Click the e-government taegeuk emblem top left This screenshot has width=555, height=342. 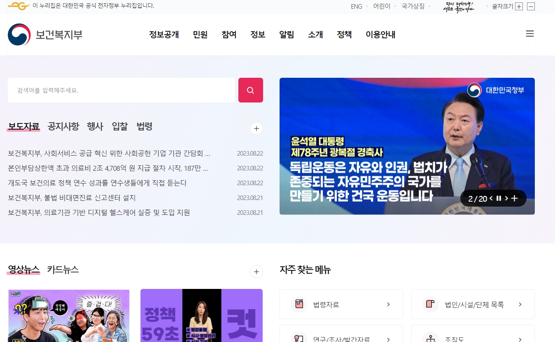pyautogui.click(x=19, y=6)
